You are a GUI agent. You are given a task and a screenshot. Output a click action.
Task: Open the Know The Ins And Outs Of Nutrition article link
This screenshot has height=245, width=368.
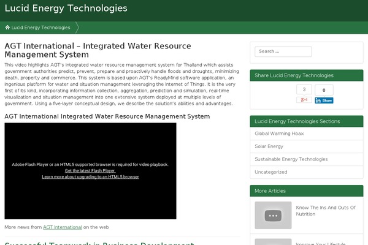(x=326, y=211)
